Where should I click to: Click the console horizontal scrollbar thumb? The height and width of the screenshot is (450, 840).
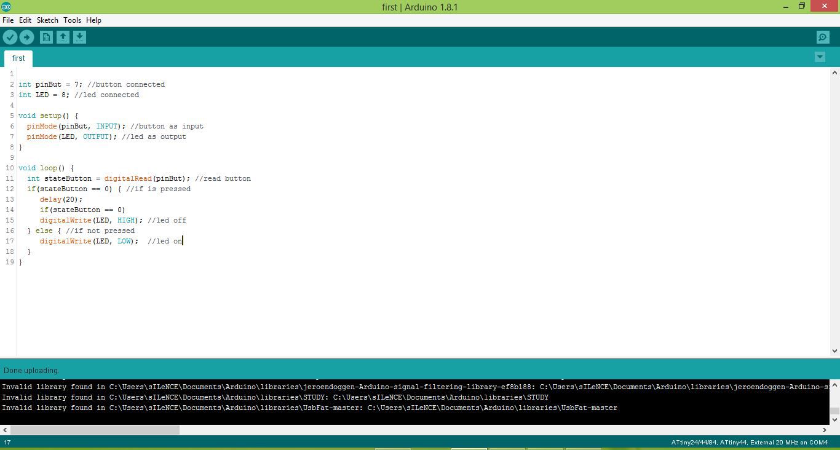point(95,430)
